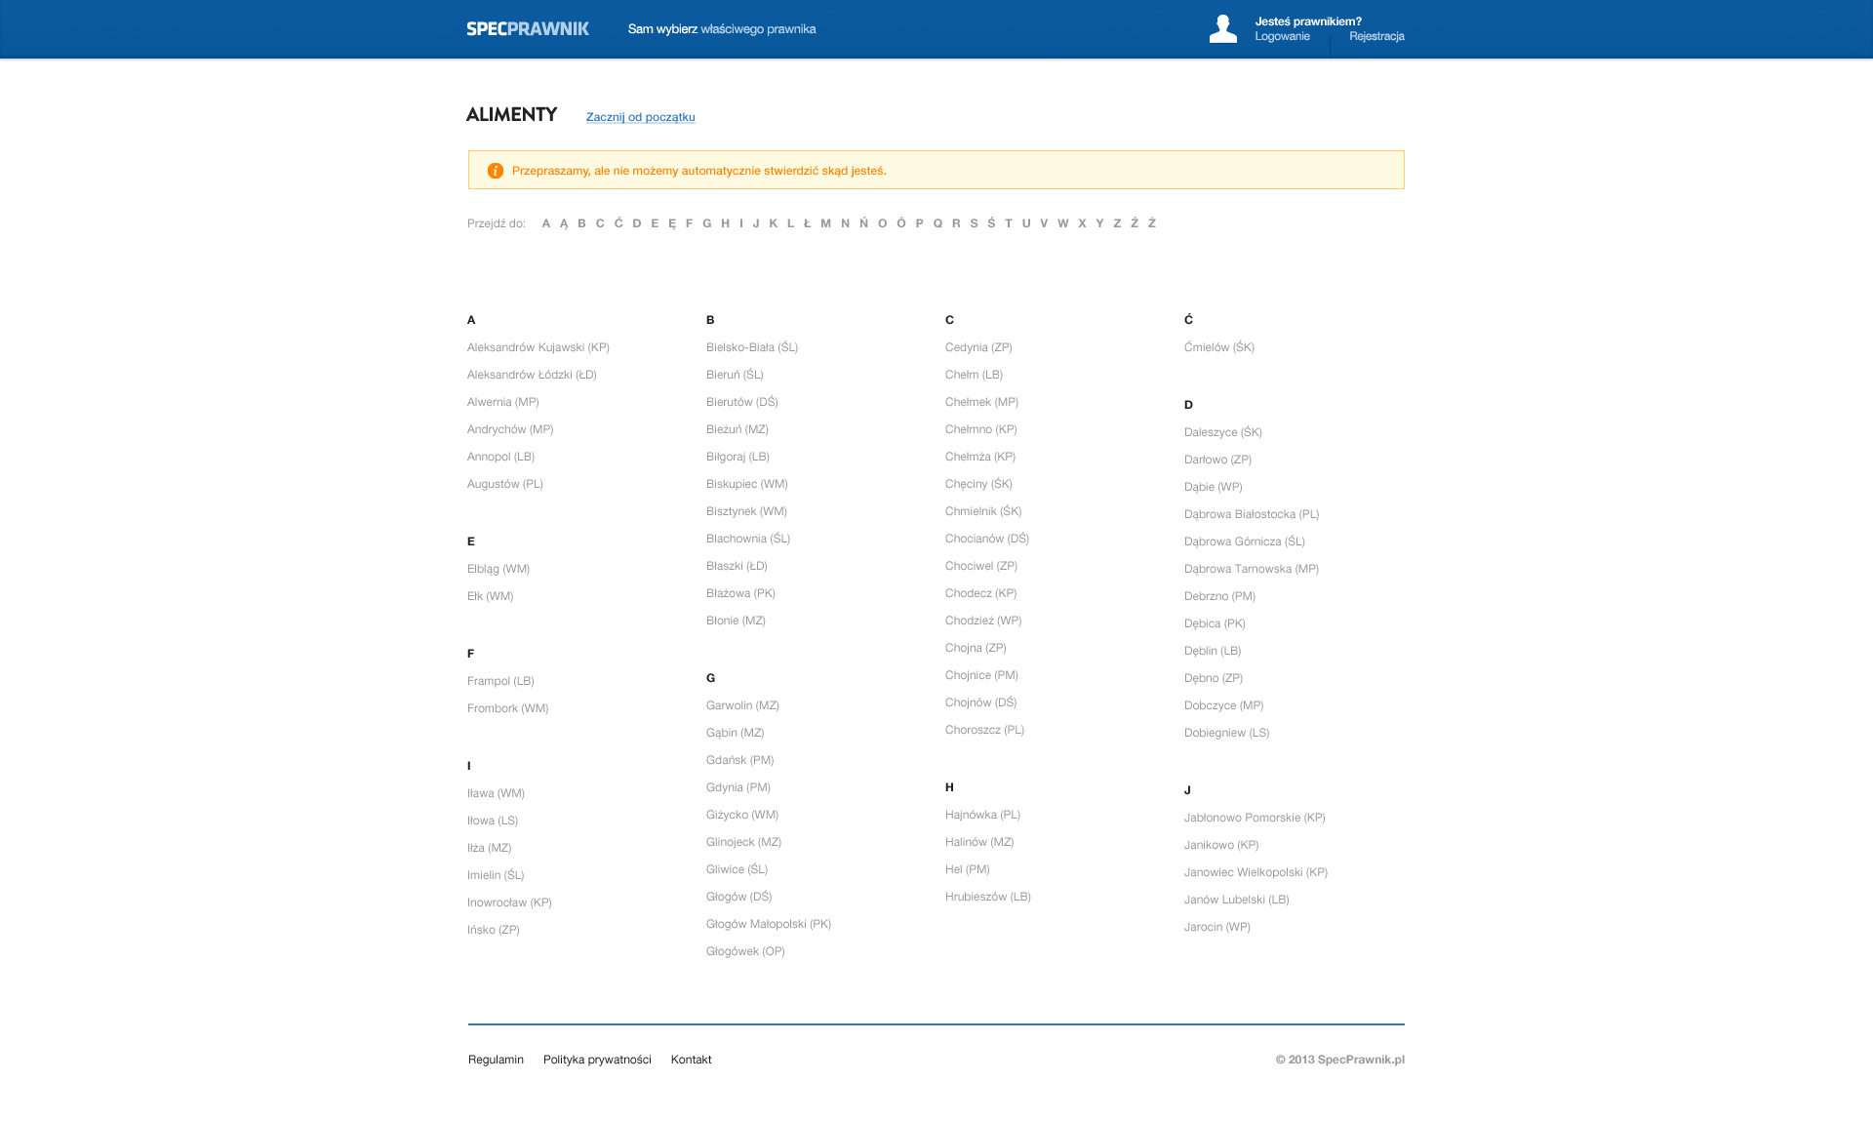This screenshot has width=1873, height=1122.
Task: Open Choroszcz (PL) link
Action: pos(985,730)
